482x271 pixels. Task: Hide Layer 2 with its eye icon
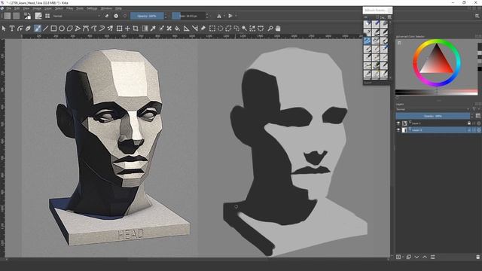(398, 130)
